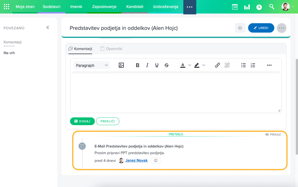Toggle strikethrough formatting in editor
Screen dimensions: 298x187
click(166, 65)
